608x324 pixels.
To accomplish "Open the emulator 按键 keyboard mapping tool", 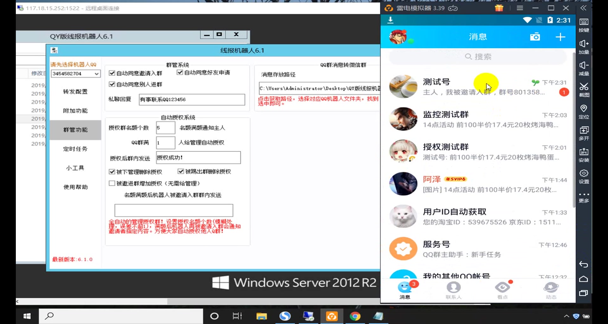I will tap(584, 25).
